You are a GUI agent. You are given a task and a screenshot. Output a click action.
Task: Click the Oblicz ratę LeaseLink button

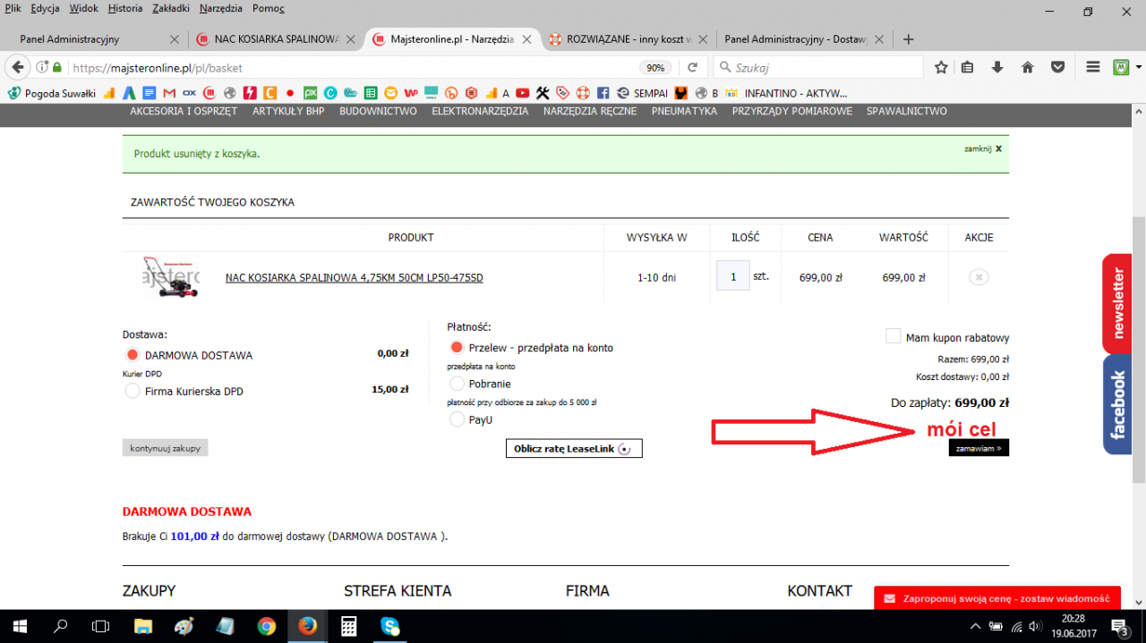(x=574, y=449)
